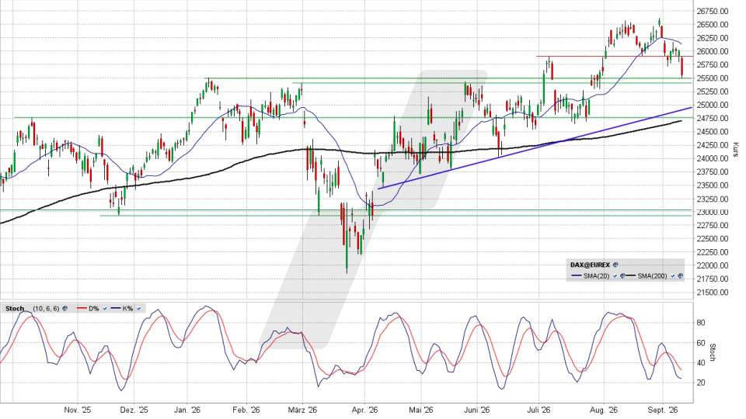Click the Stoch axis value 80

tap(700, 323)
